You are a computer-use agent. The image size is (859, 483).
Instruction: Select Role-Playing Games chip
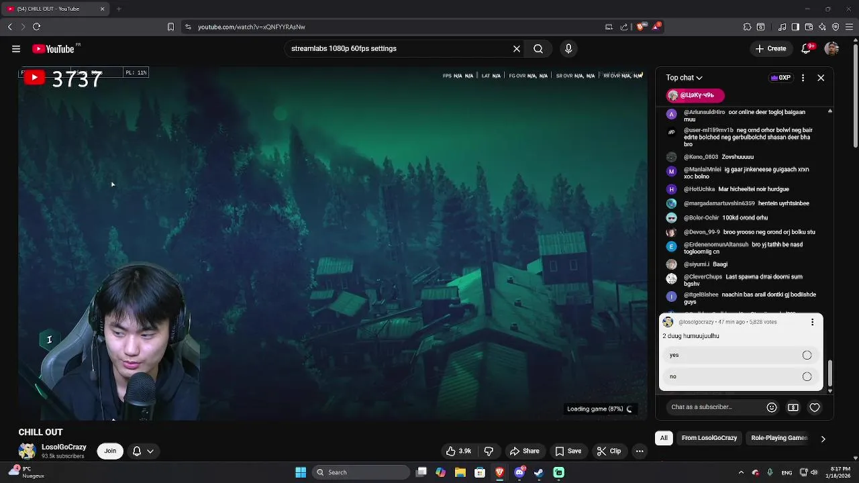click(779, 438)
